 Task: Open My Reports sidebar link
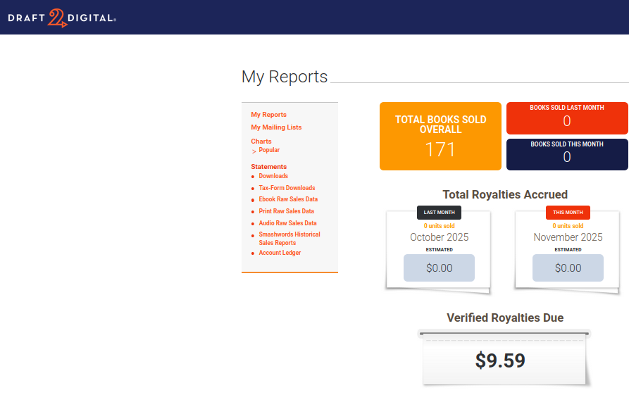(268, 115)
